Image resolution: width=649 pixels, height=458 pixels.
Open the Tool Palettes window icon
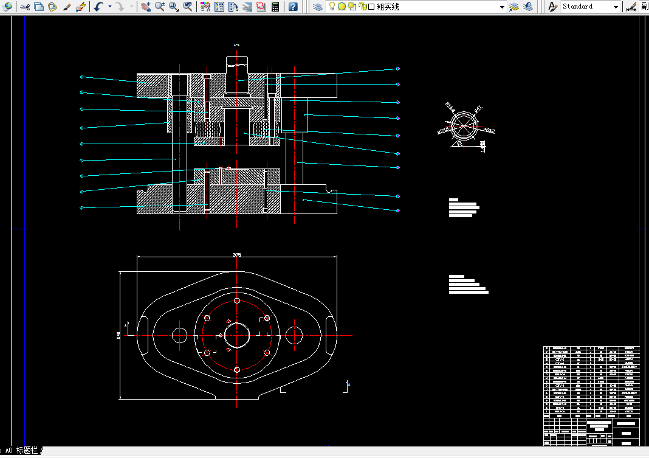pos(233,7)
